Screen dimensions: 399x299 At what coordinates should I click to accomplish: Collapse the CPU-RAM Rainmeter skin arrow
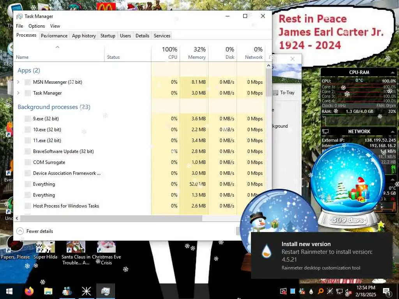pyautogui.click(x=392, y=73)
